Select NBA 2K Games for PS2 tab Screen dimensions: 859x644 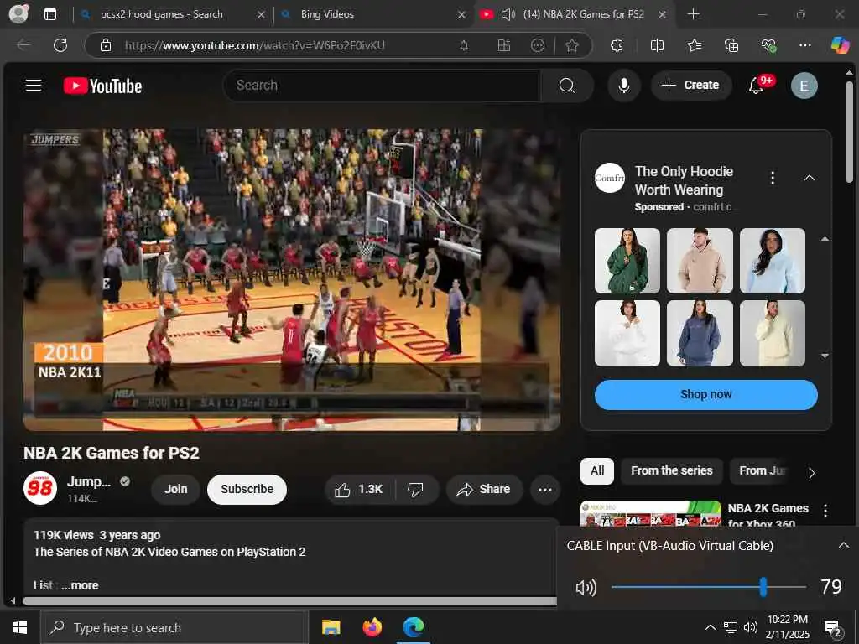pos(583,14)
